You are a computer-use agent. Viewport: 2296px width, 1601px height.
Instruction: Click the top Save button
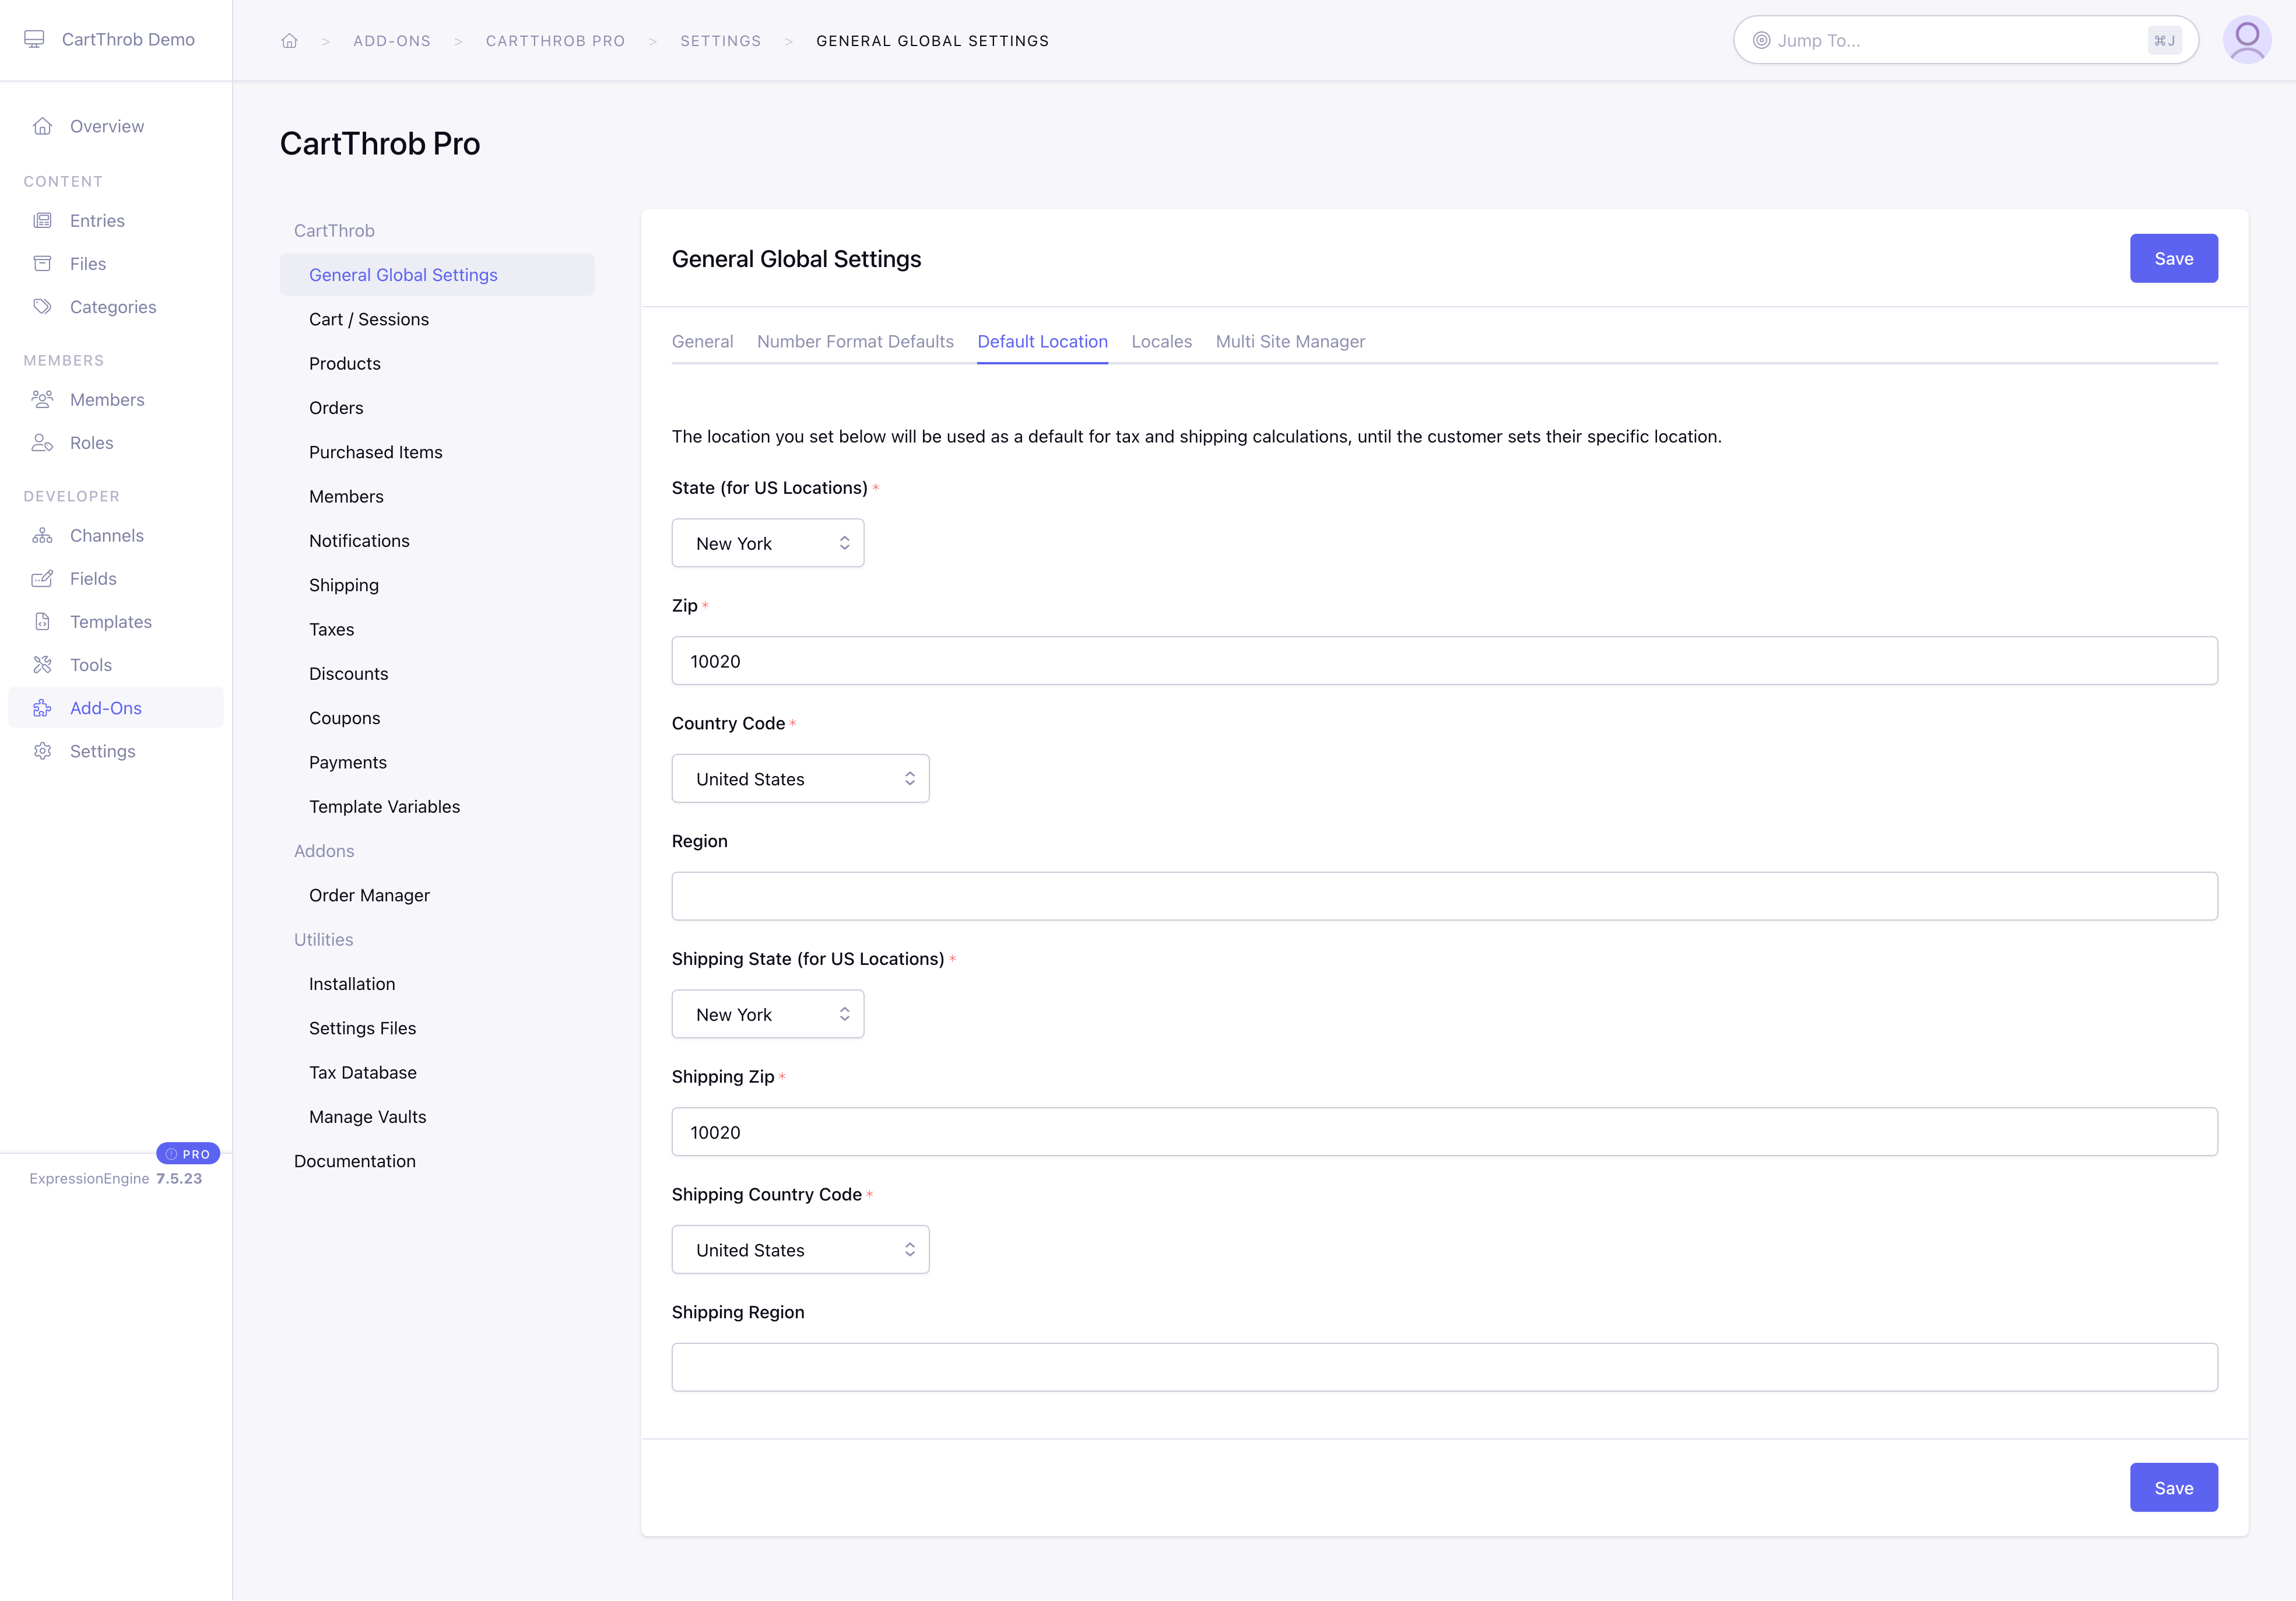(2173, 258)
